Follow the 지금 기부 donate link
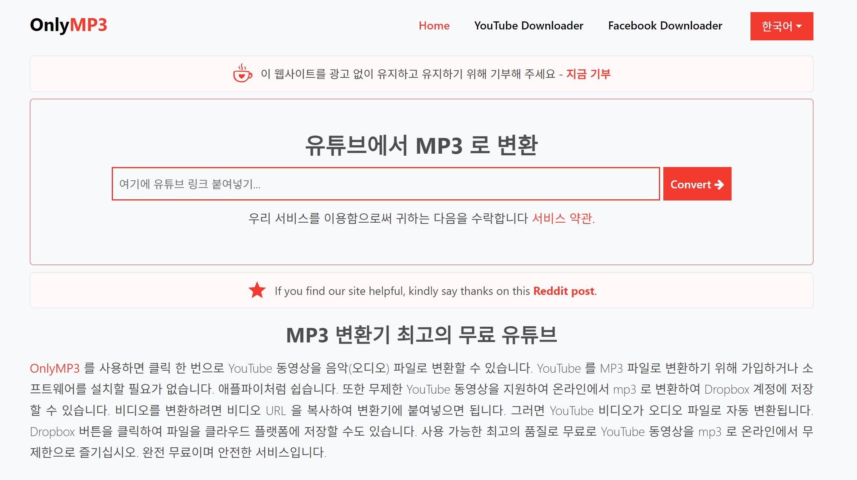 pos(588,74)
